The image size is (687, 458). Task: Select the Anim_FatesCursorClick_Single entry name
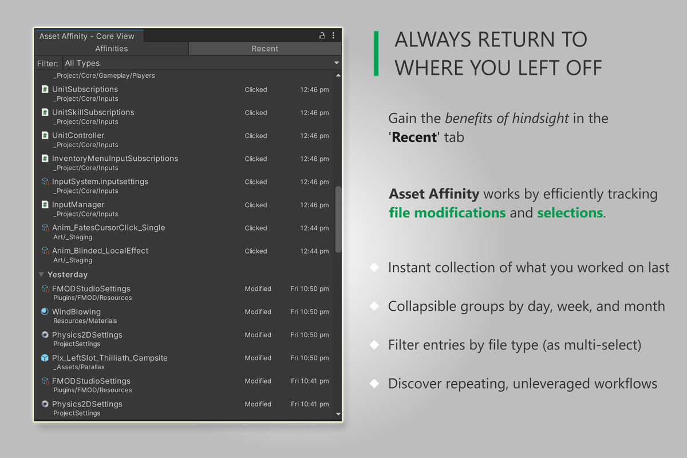108,227
